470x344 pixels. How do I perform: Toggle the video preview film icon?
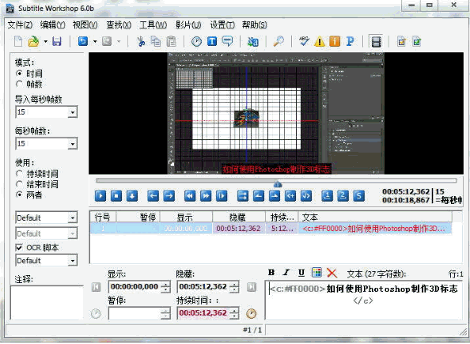pyautogui.click(x=376, y=42)
